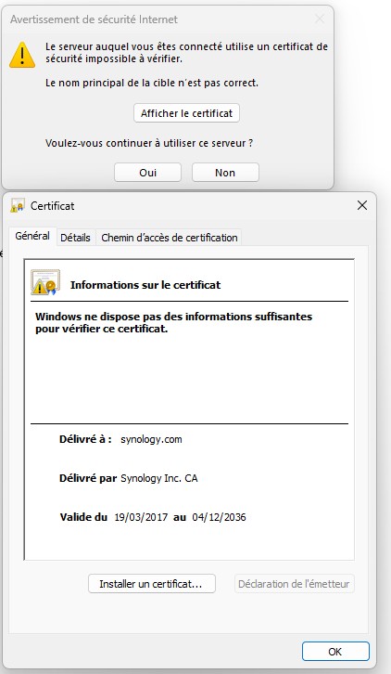Answer Oui to continue using server
Viewport: 391px width, 674px height.
(147, 173)
